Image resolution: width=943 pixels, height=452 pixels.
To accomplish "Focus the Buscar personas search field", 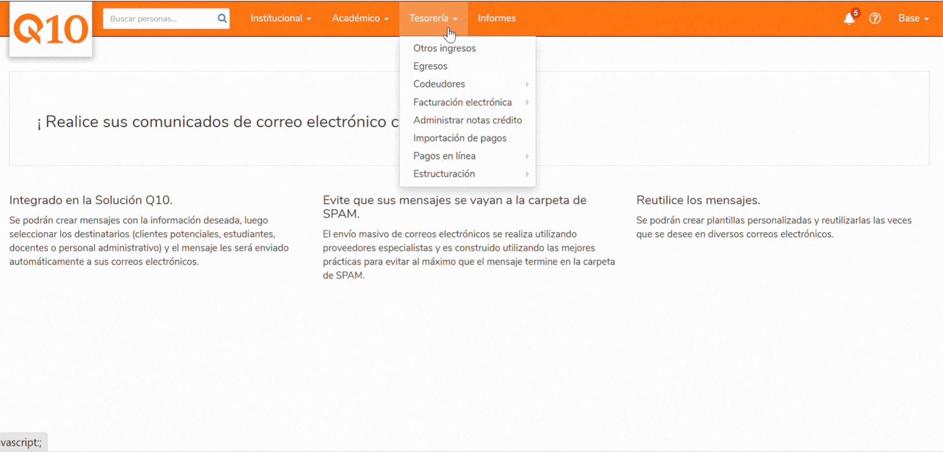I will [166, 18].
